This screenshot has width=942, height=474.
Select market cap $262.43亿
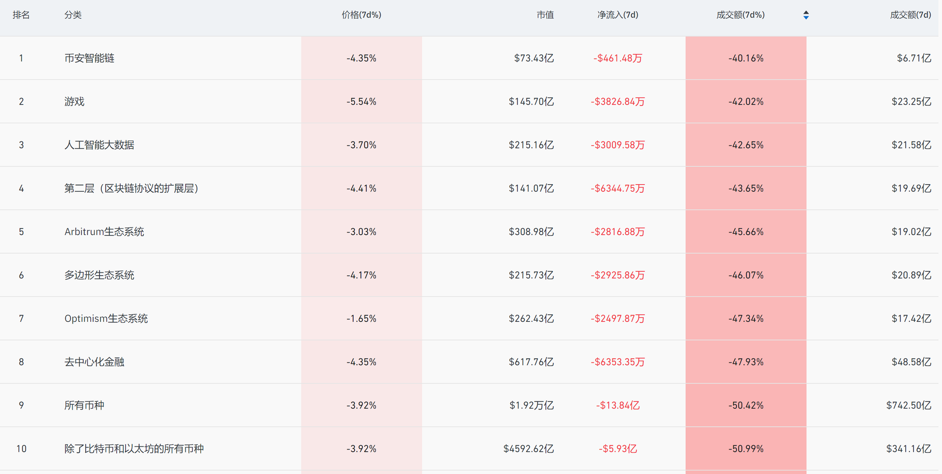[x=531, y=319]
